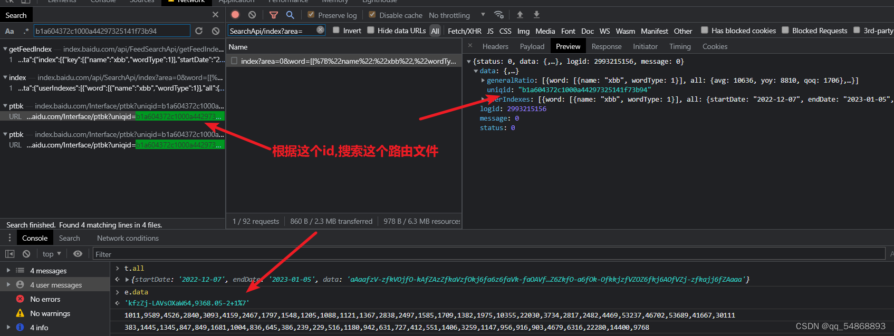
Task: Filter requests by Img type
Action: tap(523, 31)
